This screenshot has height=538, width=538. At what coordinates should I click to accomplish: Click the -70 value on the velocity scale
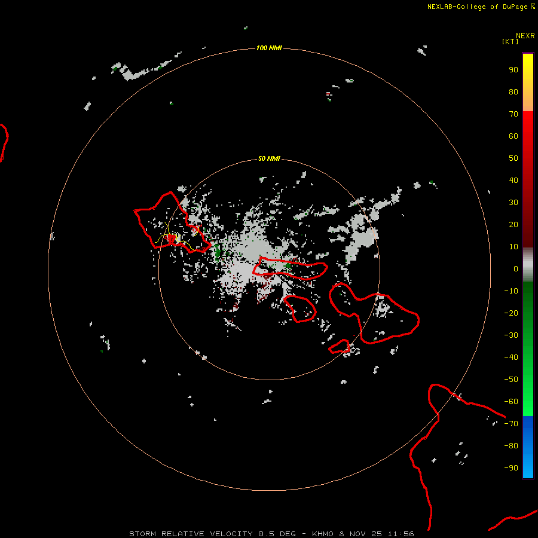[511, 424]
